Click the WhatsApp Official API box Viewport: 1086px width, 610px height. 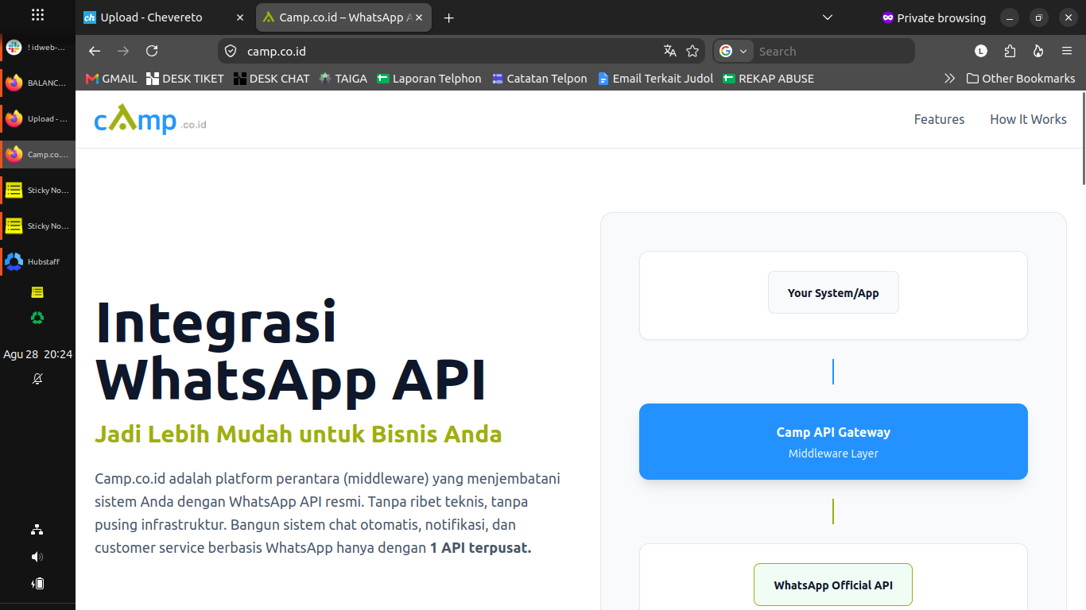pos(833,585)
